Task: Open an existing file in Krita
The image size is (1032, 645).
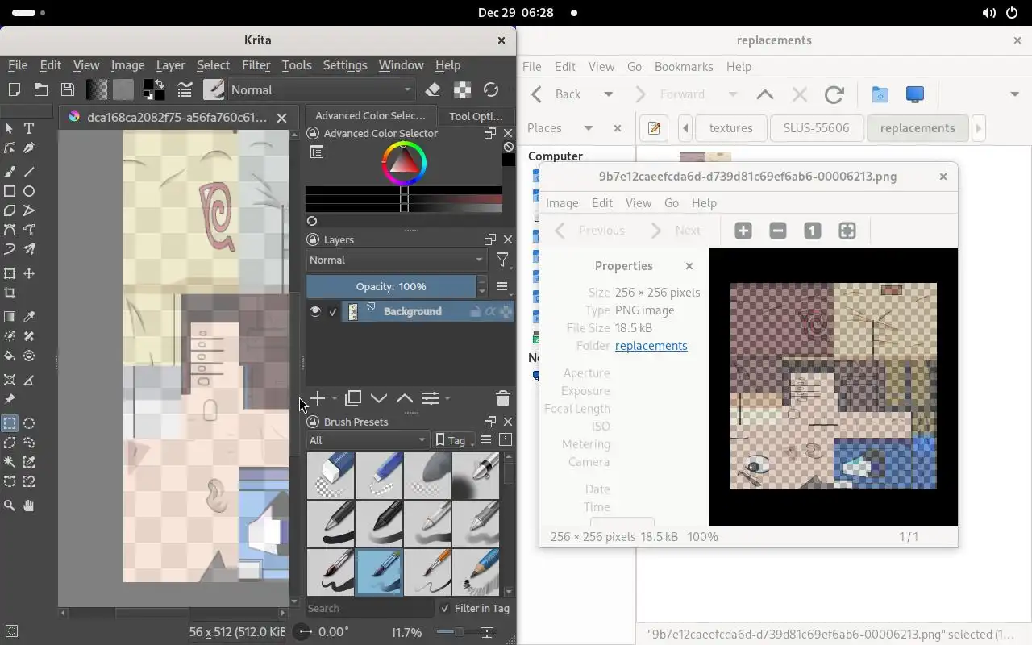Action: pos(41,89)
